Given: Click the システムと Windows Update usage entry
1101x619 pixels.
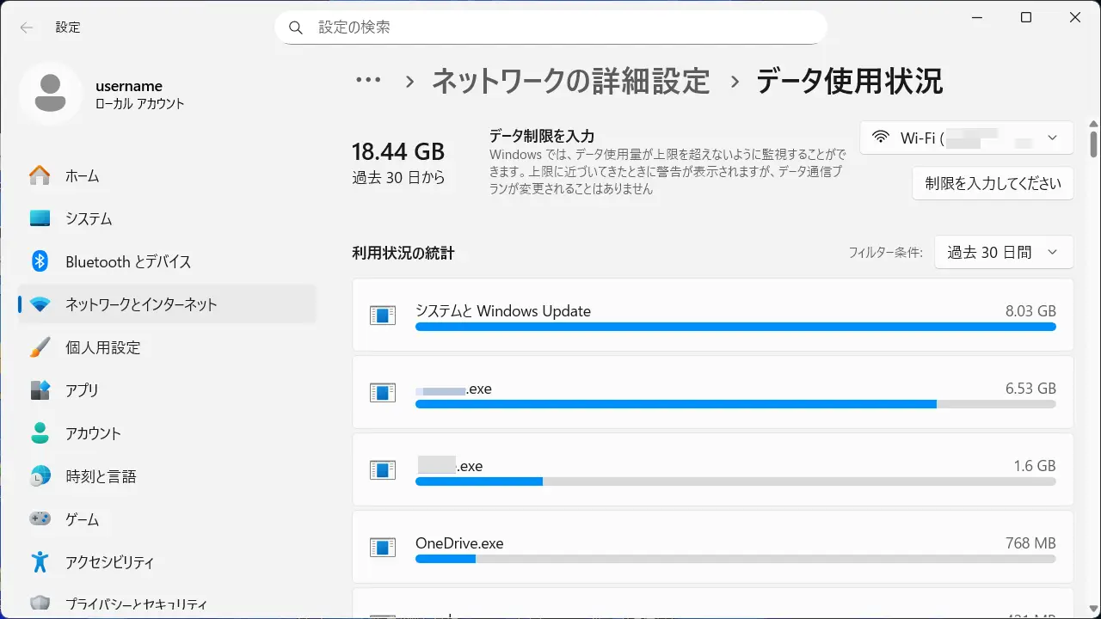Looking at the screenshot, I should [x=712, y=314].
